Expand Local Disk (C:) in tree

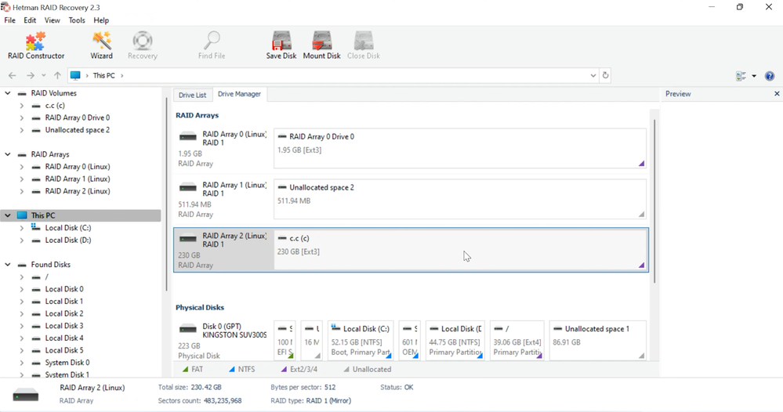pyautogui.click(x=21, y=228)
